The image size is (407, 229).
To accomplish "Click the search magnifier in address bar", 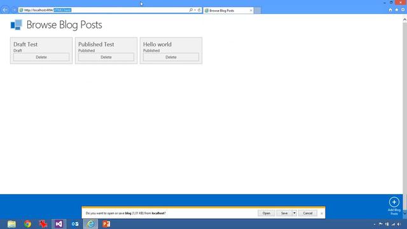I will coord(191,10).
